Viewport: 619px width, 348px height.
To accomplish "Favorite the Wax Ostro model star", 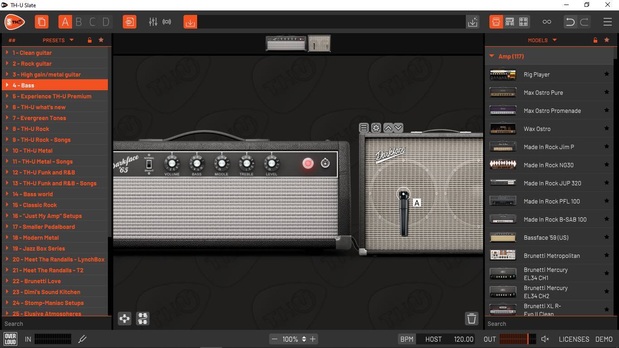I will click(607, 128).
